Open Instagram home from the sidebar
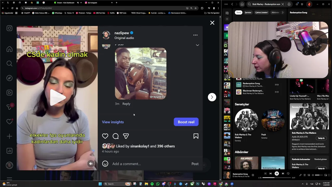 [x=9, y=49]
